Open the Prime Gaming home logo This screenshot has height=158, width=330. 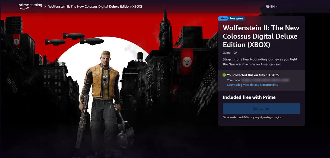(30, 6)
